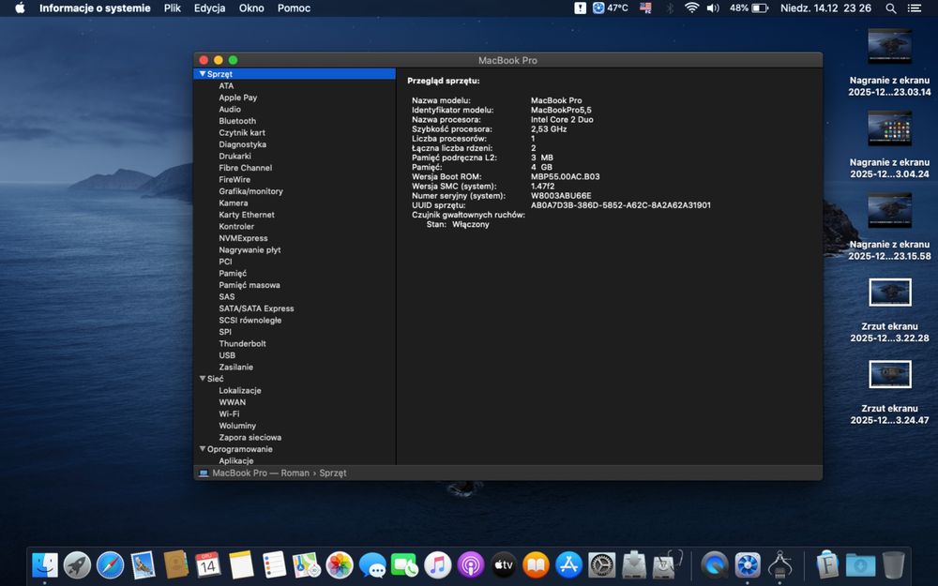Open Reminders from the dock
The height and width of the screenshot is (586, 938).
274,564
